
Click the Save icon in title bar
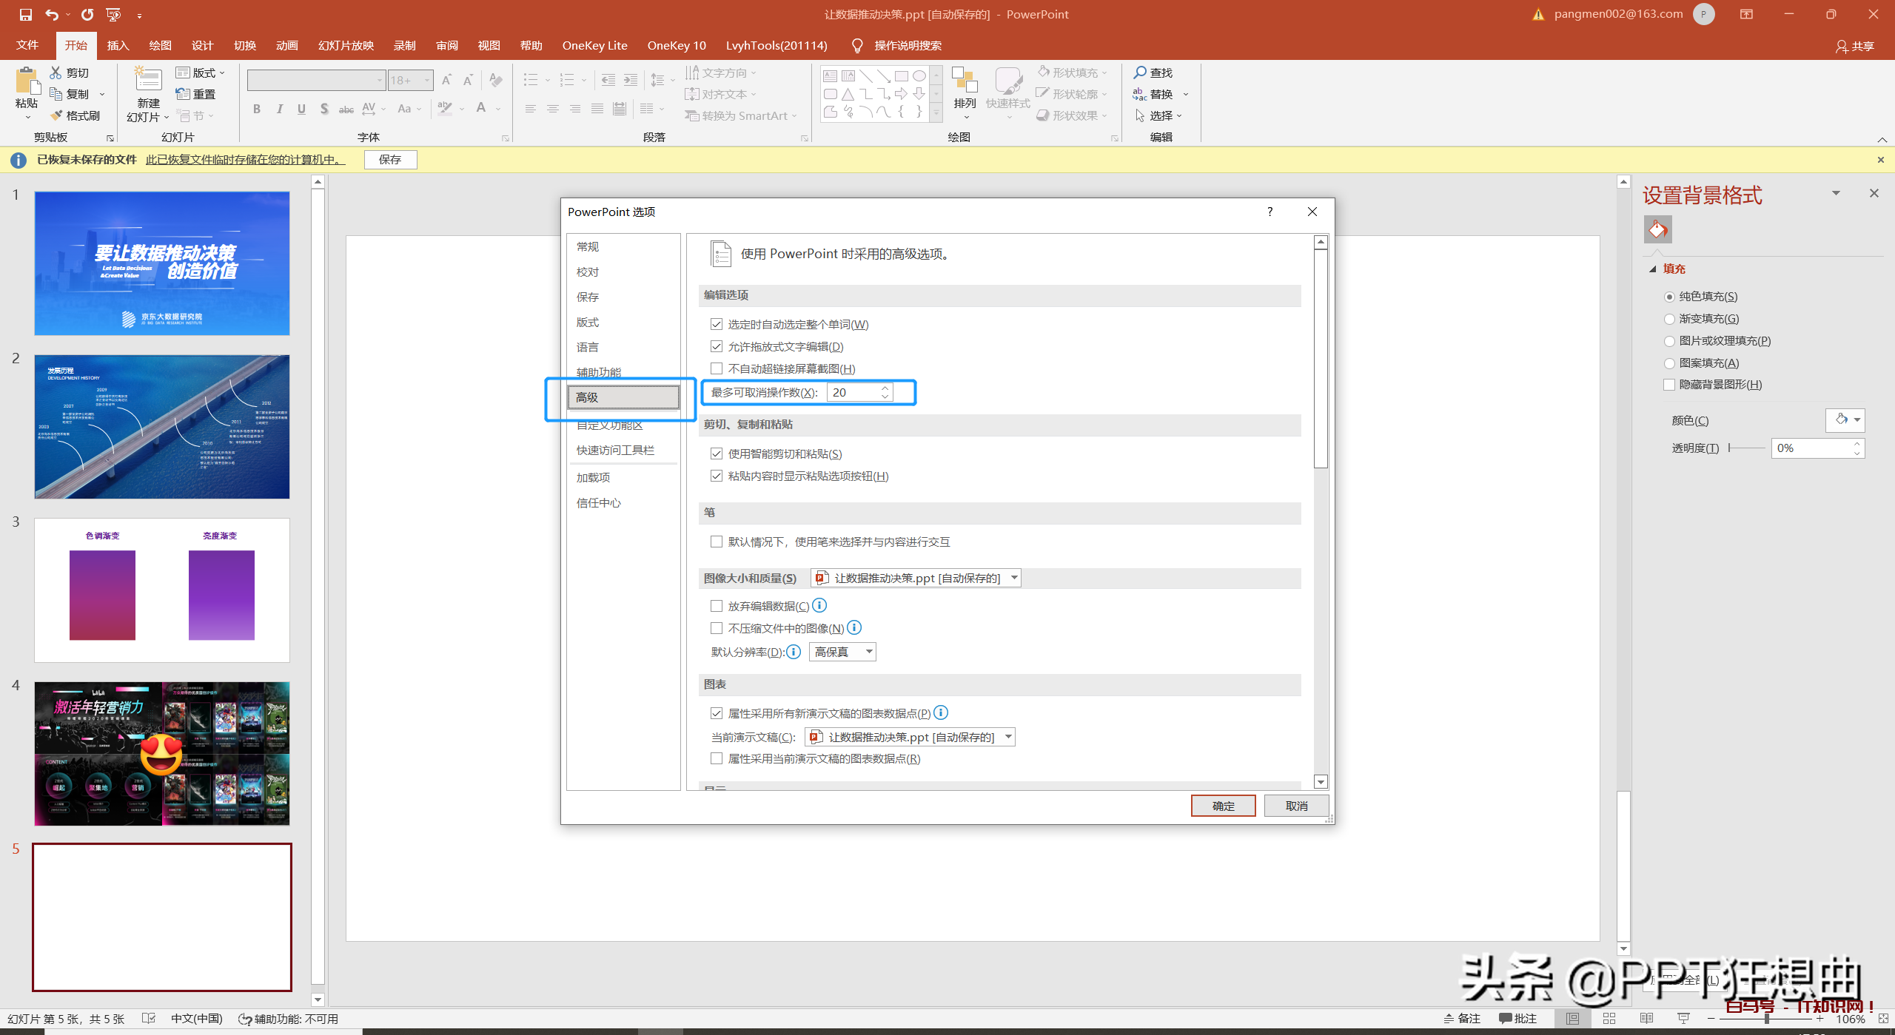click(25, 14)
